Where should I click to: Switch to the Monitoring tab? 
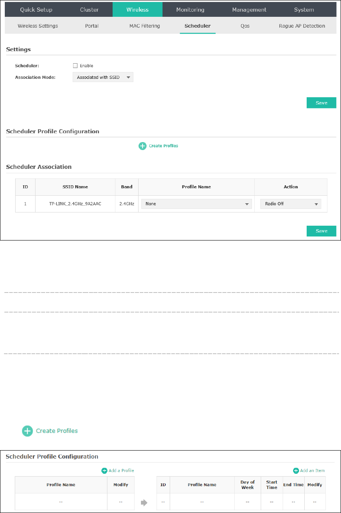pyautogui.click(x=190, y=10)
